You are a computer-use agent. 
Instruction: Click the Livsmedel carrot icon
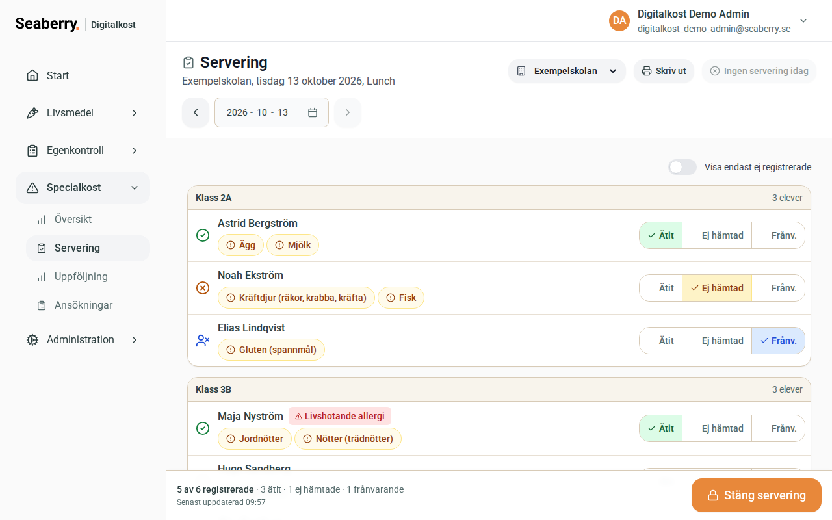point(32,113)
